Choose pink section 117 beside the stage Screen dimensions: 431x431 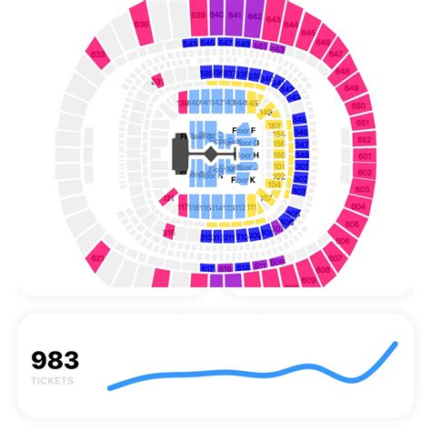click(x=183, y=205)
